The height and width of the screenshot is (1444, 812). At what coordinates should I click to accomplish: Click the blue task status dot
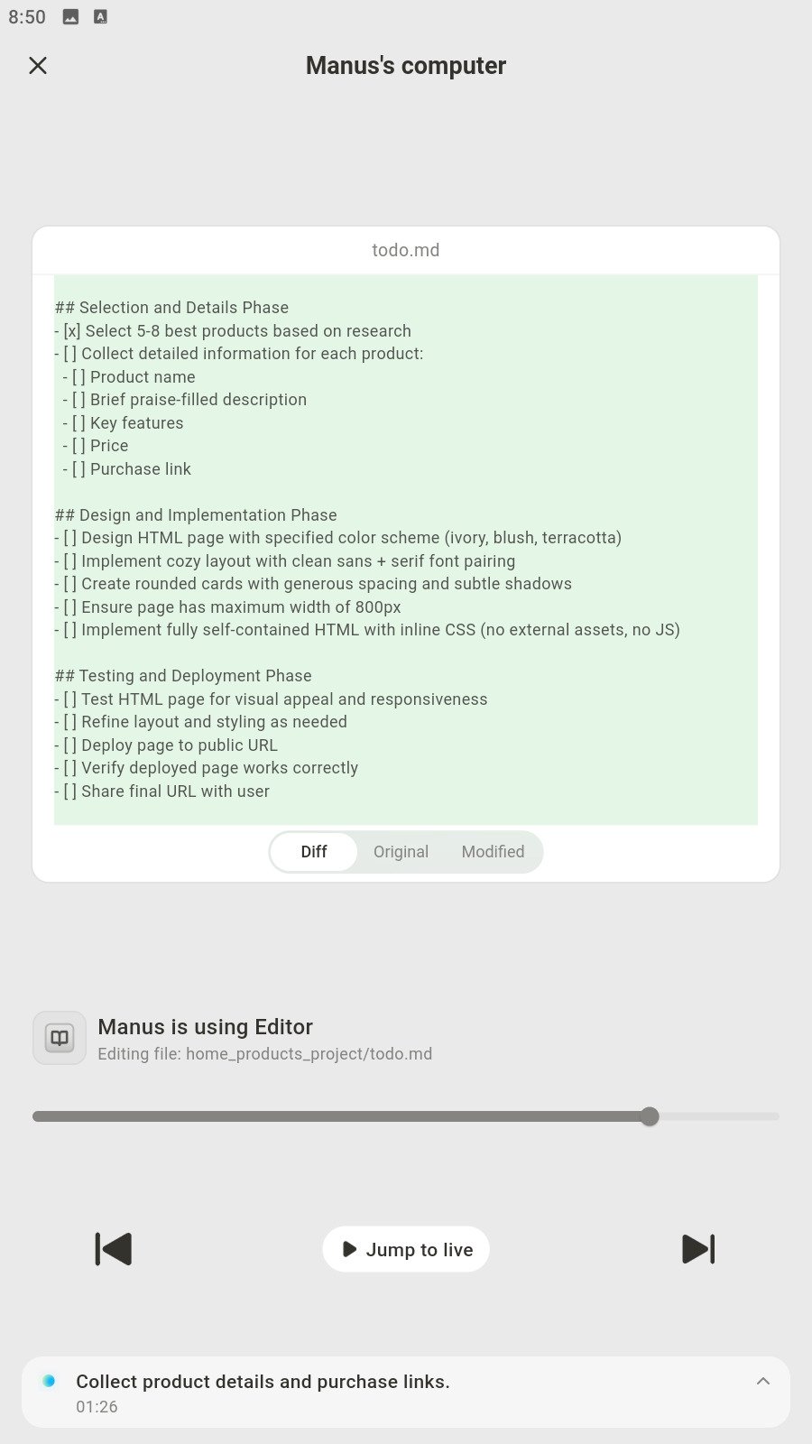pyautogui.click(x=50, y=1381)
